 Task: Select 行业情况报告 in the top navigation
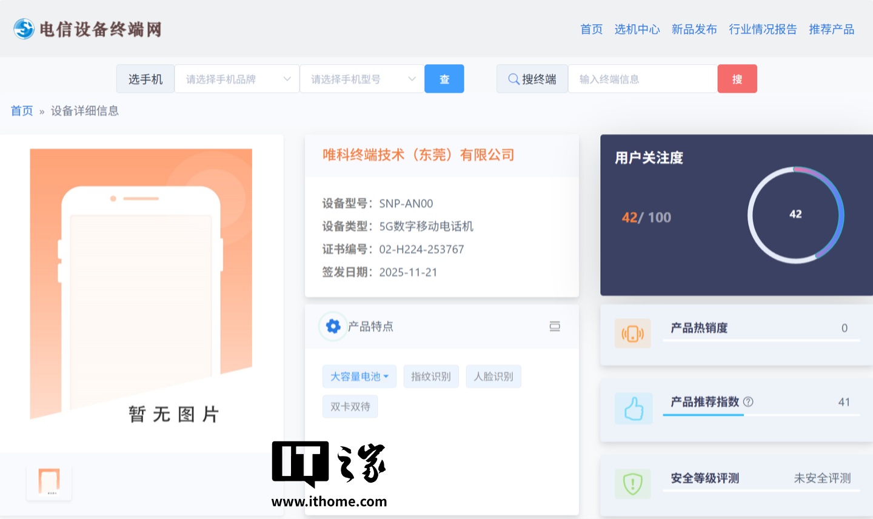[763, 28]
